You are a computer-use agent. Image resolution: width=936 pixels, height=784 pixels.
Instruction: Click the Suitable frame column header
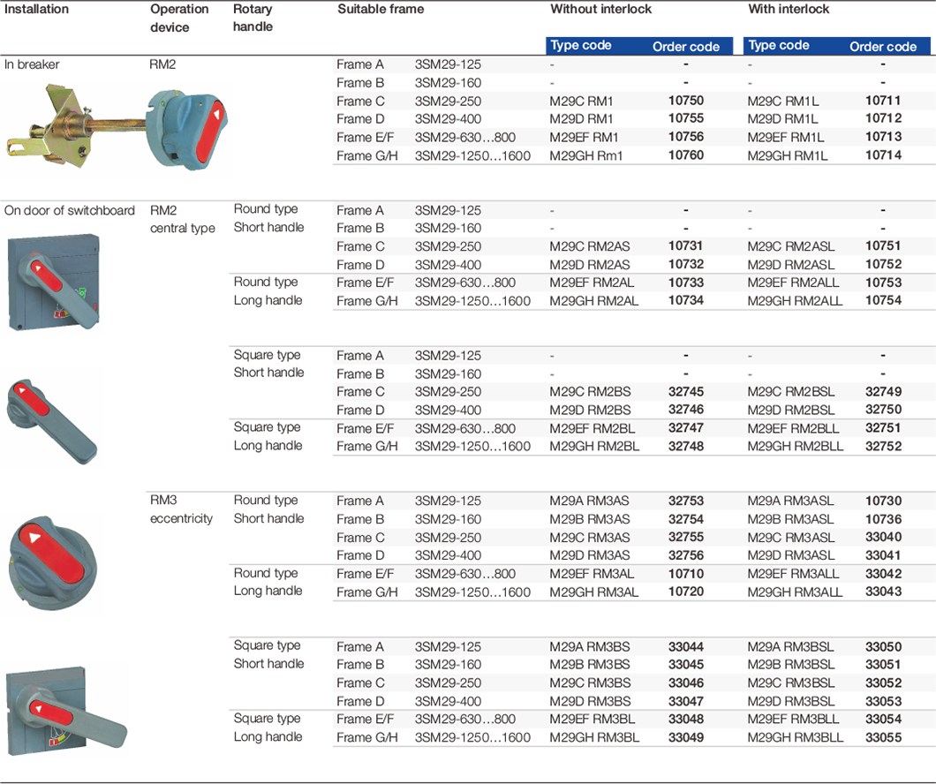(x=381, y=10)
